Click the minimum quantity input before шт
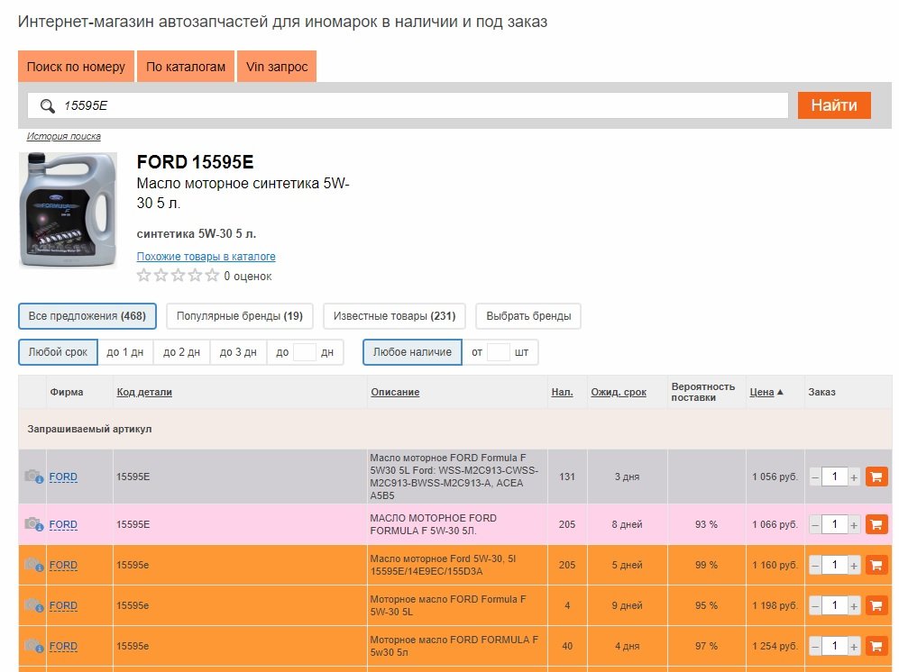This screenshot has width=899, height=672. tap(499, 352)
